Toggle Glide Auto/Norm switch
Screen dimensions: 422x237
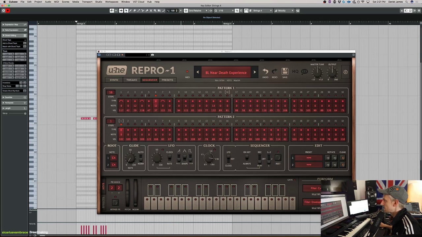pyautogui.click(x=141, y=158)
